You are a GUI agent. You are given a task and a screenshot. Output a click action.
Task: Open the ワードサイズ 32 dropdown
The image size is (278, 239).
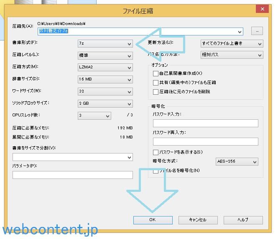[105, 91]
